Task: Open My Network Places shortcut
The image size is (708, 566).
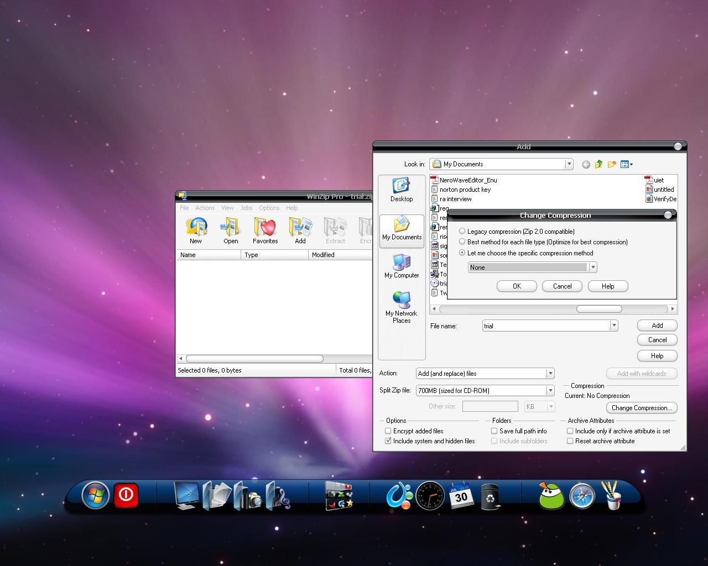Action: 402,307
